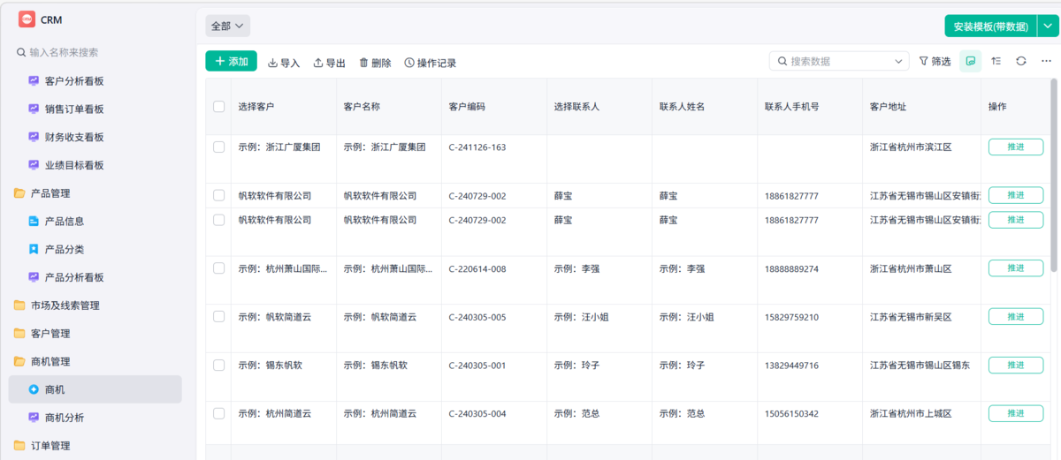Click the 市场及线索管理 folder icon

(x=19, y=305)
